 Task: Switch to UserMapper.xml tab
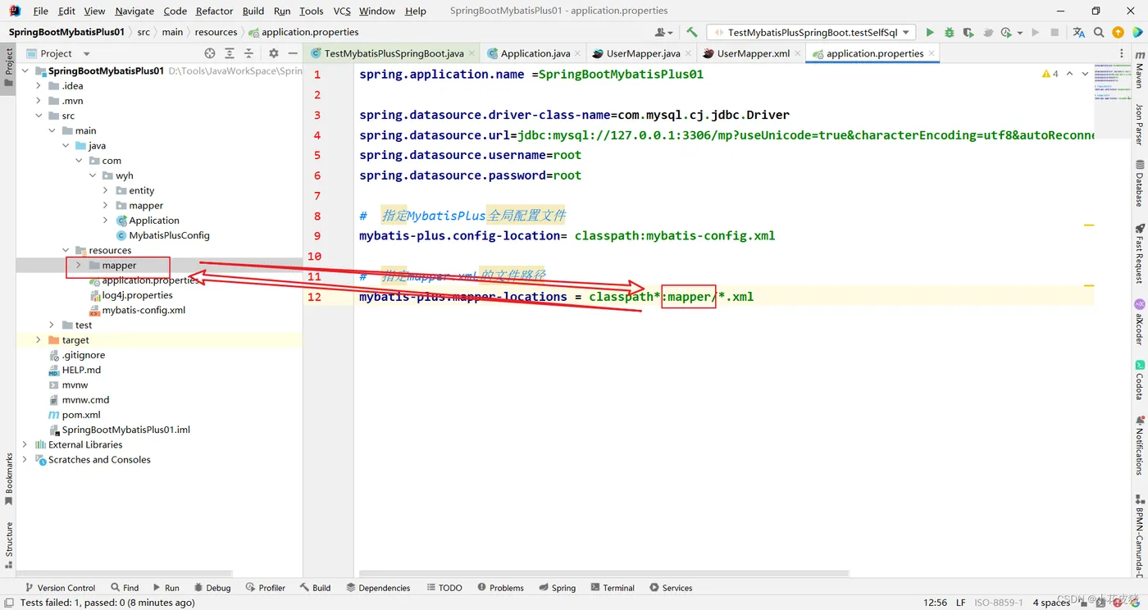pyautogui.click(x=753, y=53)
